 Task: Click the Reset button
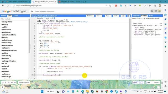click(115, 16)
